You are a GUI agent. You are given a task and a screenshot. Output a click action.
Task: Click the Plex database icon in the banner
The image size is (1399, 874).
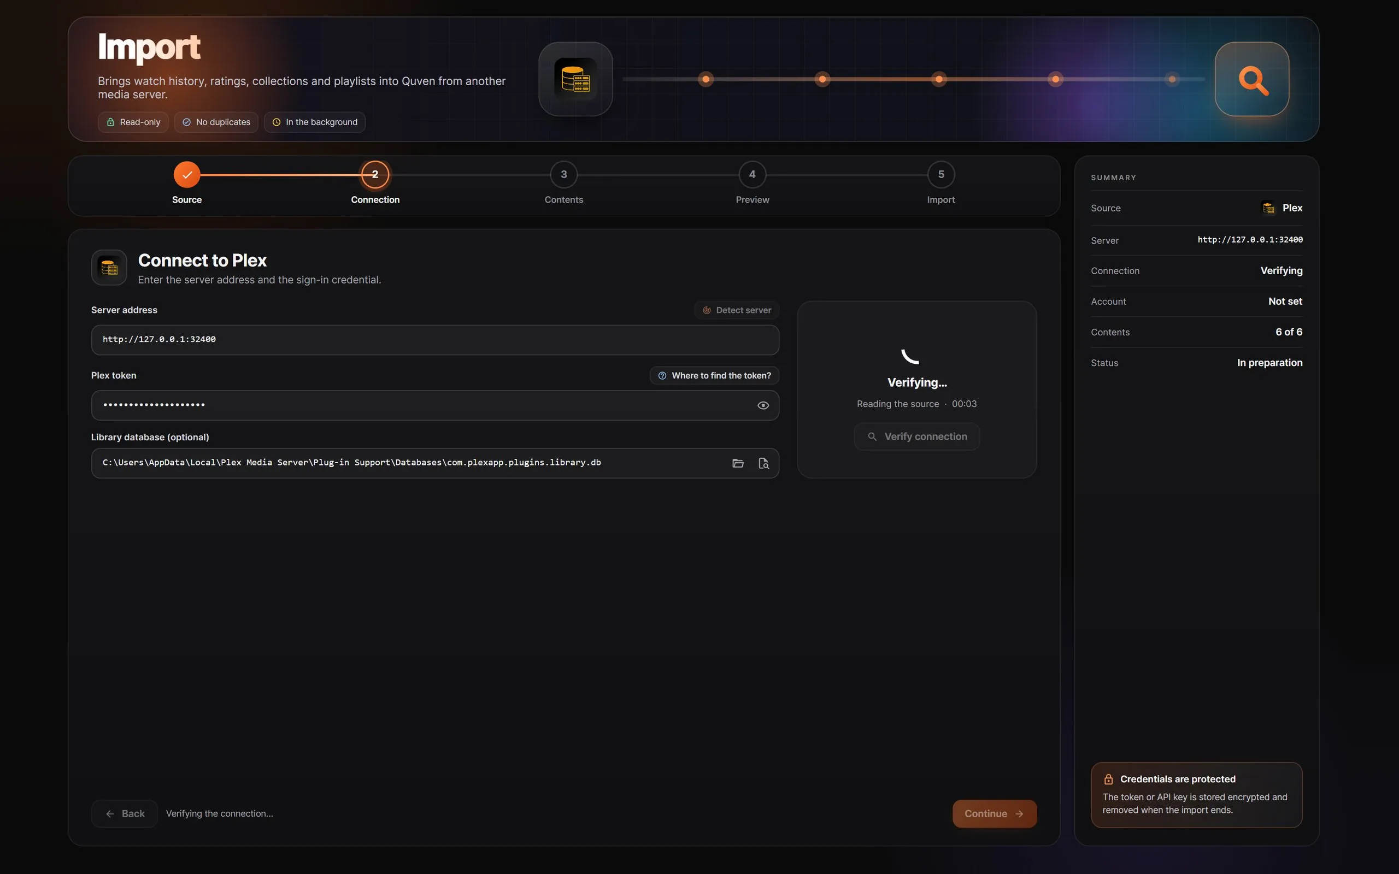click(x=575, y=79)
